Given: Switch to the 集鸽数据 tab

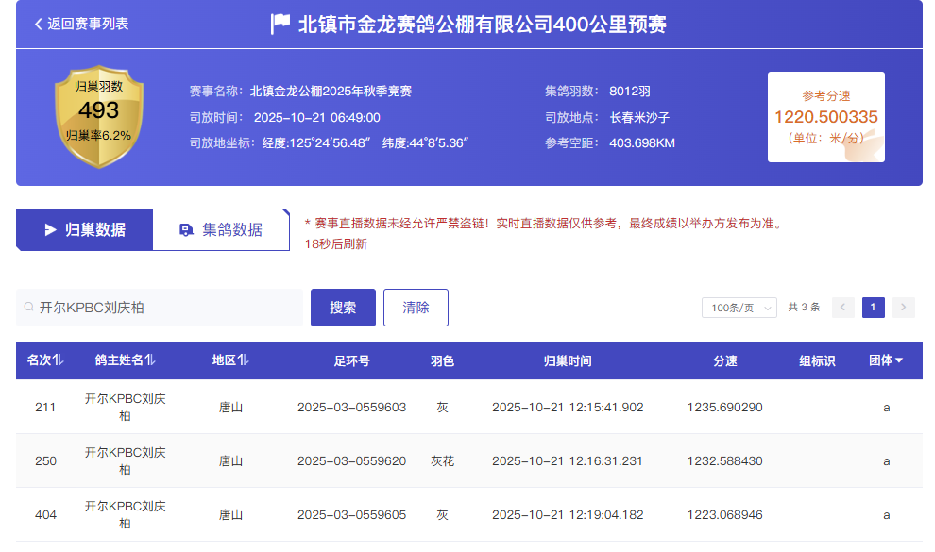Looking at the screenshot, I should (221, 229).
